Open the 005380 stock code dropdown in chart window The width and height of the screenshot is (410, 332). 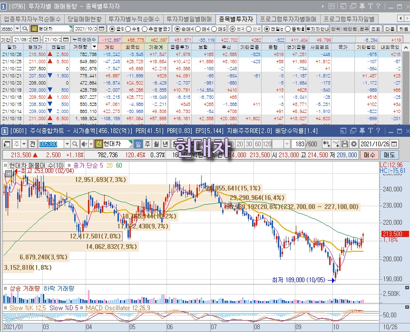[67, 144]
